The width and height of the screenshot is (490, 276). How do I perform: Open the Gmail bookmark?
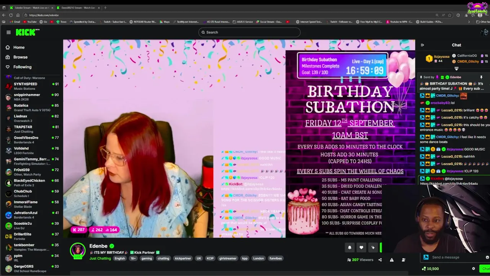[x=15, y=22]
